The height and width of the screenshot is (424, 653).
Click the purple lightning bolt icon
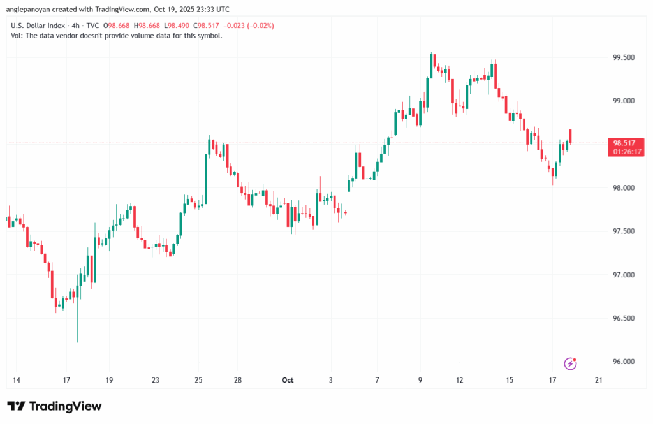point(571,363)
